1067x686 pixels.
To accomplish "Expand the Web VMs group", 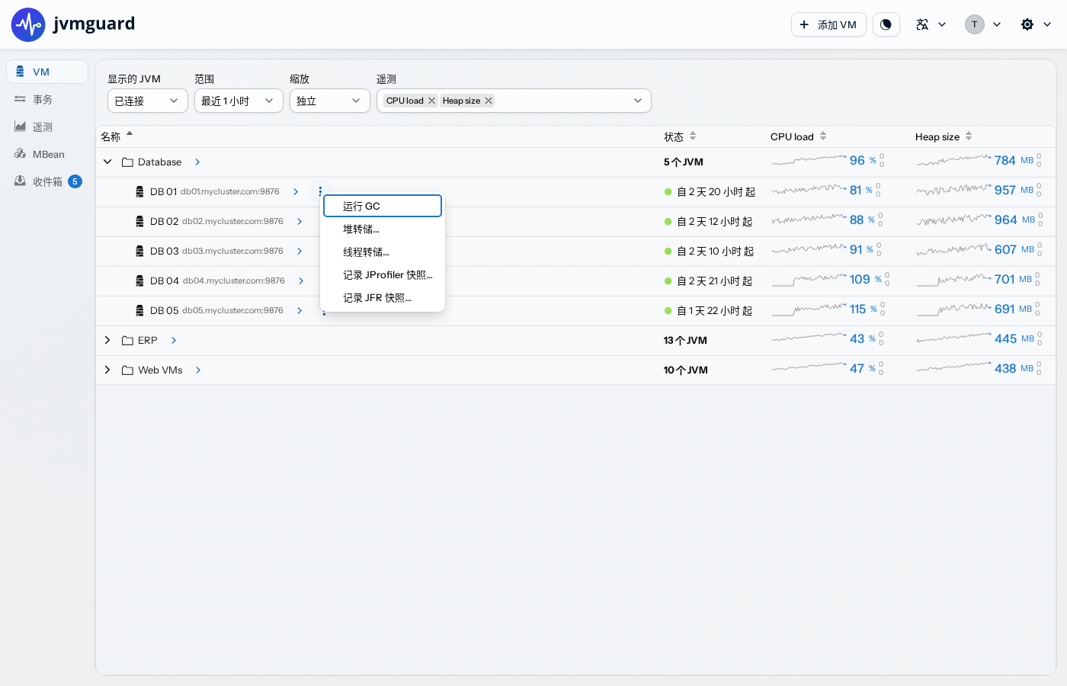I will click(107, 370).
